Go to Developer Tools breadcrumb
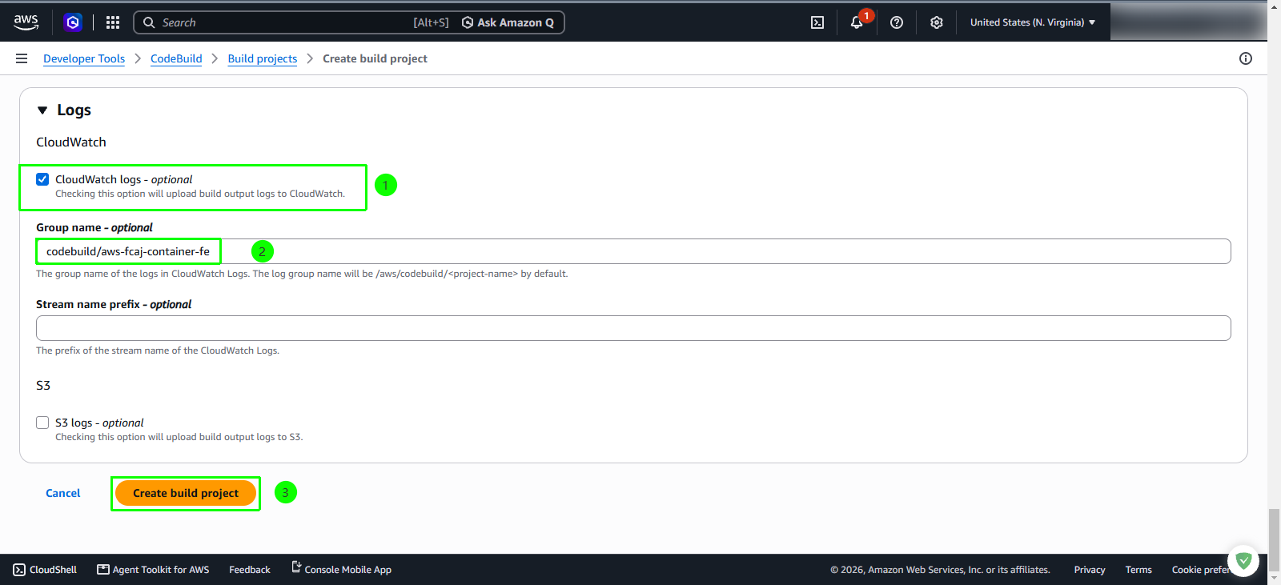 click(x=84, y=58)
